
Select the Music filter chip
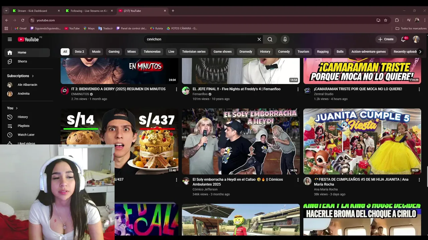click(96, 52)
